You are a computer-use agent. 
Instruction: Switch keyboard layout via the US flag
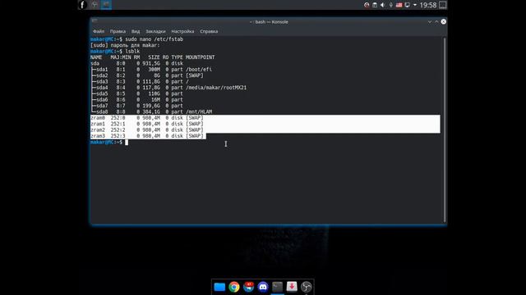pyautogui.click(x=399, y=5)
